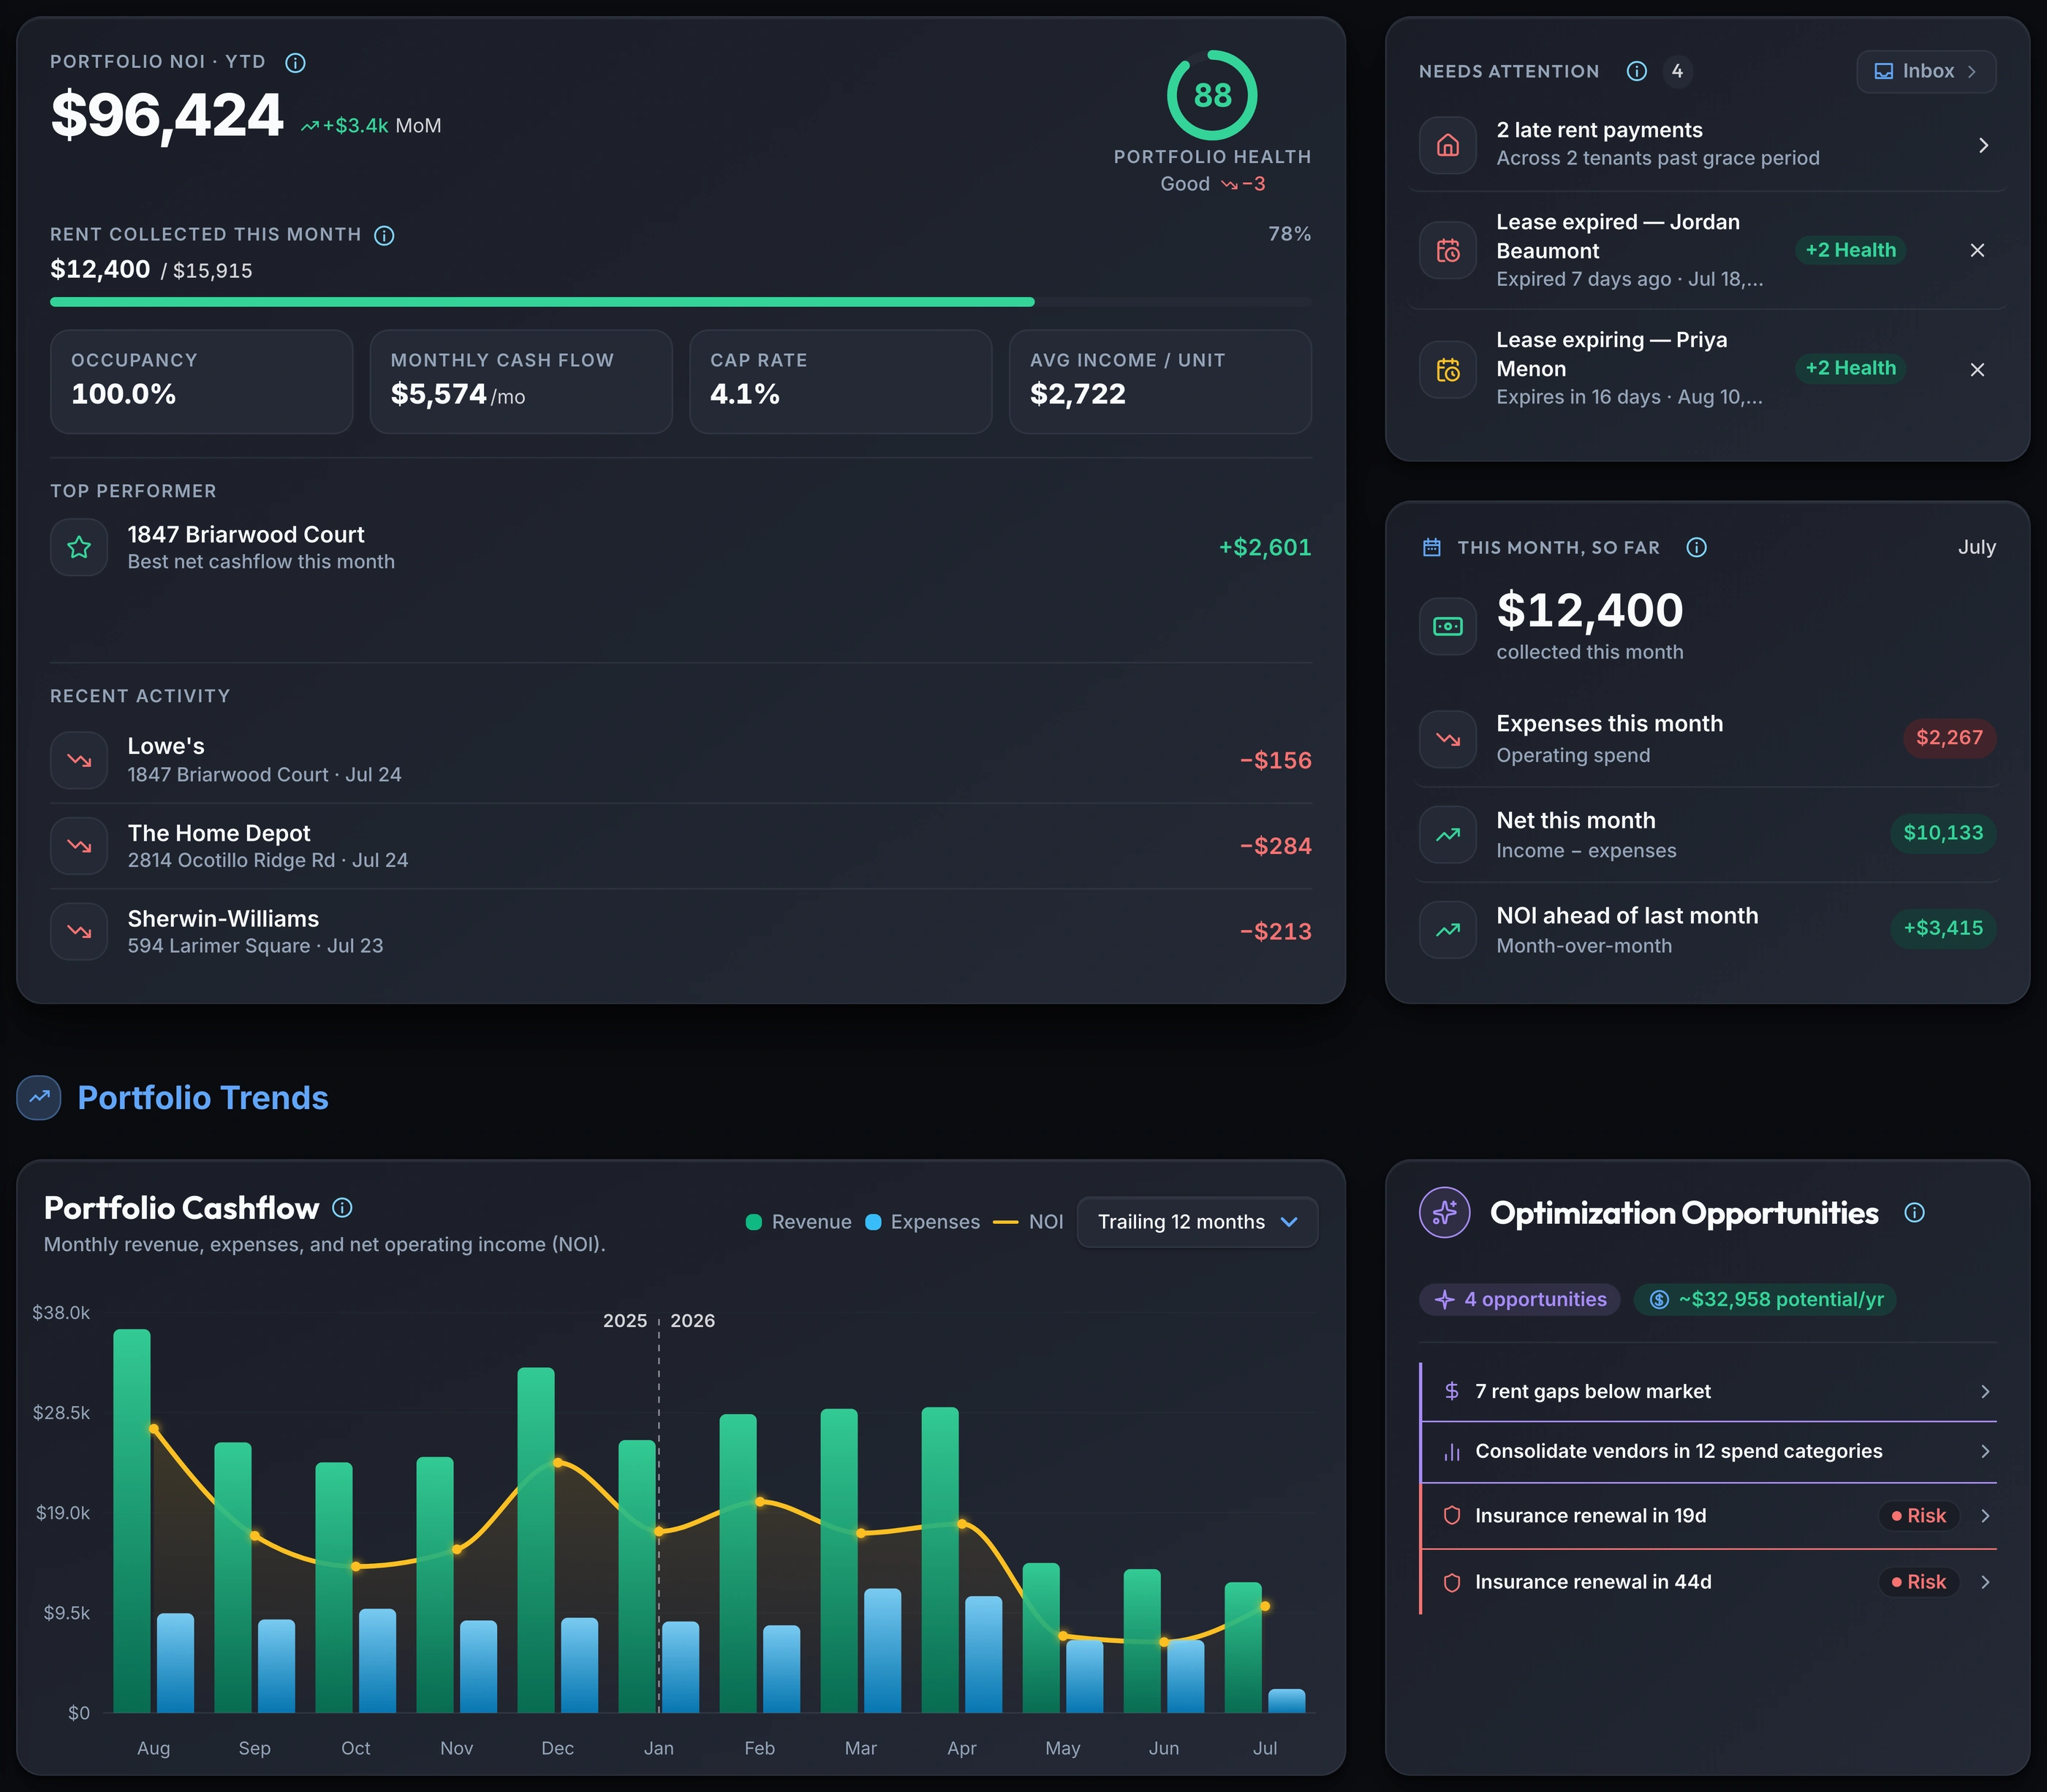Open Consolidate vendors in 12 spend categories

point(1708,1451)
